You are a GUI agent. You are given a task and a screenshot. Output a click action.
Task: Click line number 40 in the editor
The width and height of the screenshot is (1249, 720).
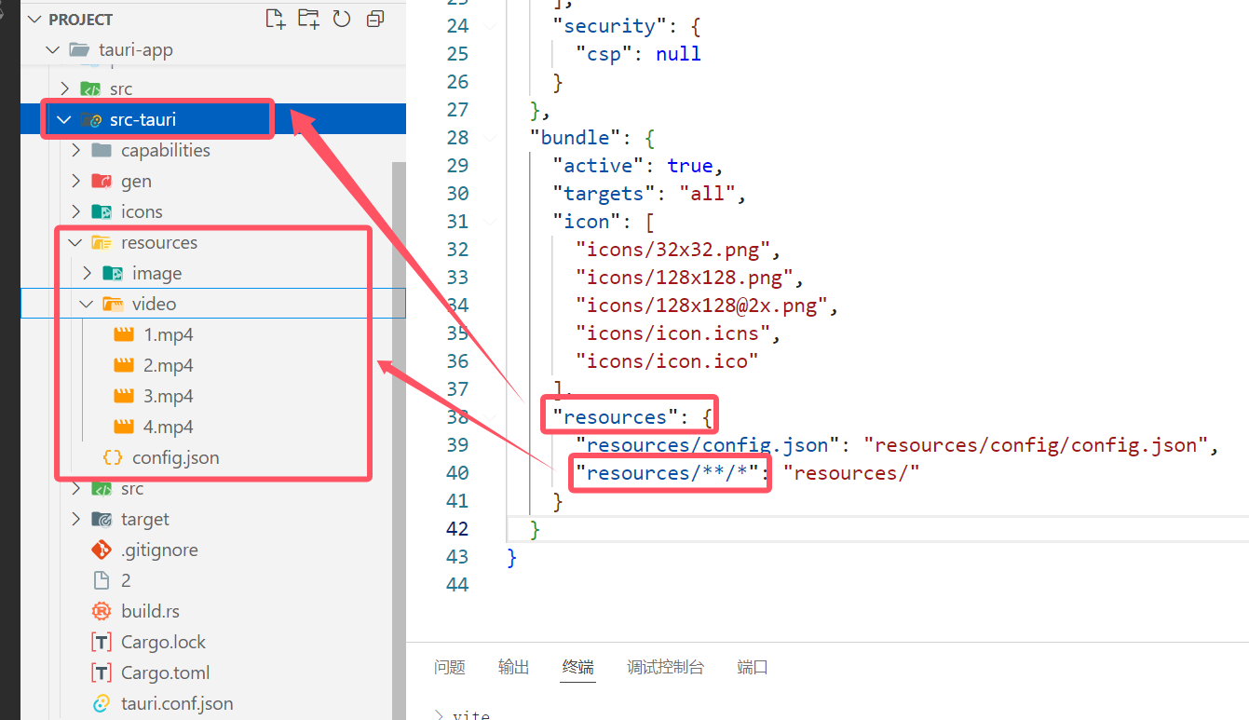click(x=457, y=472)
